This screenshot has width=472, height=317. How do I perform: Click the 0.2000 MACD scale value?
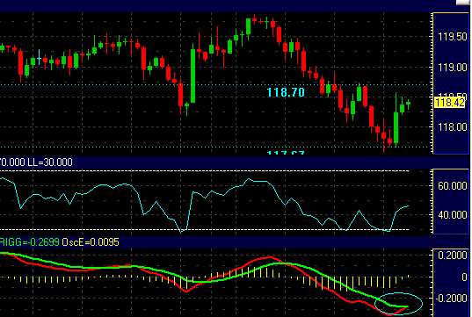point(453,256)
